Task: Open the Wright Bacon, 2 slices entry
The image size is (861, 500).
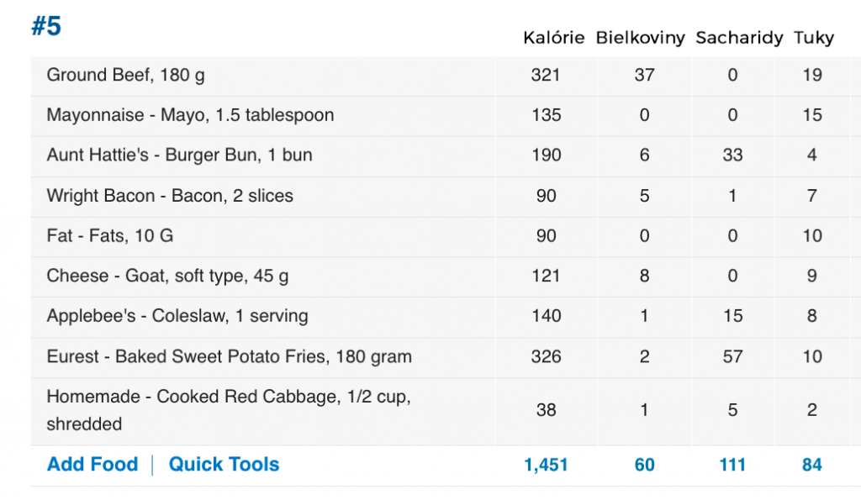Action: coord(170,196)
